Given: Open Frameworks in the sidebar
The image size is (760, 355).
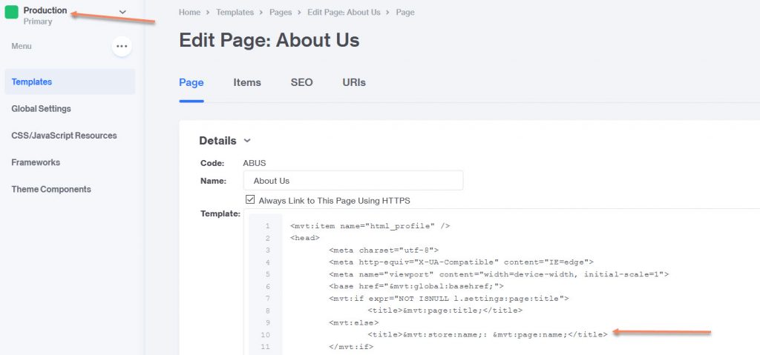Looking at the screenshot, I should [x=36, y=162].
